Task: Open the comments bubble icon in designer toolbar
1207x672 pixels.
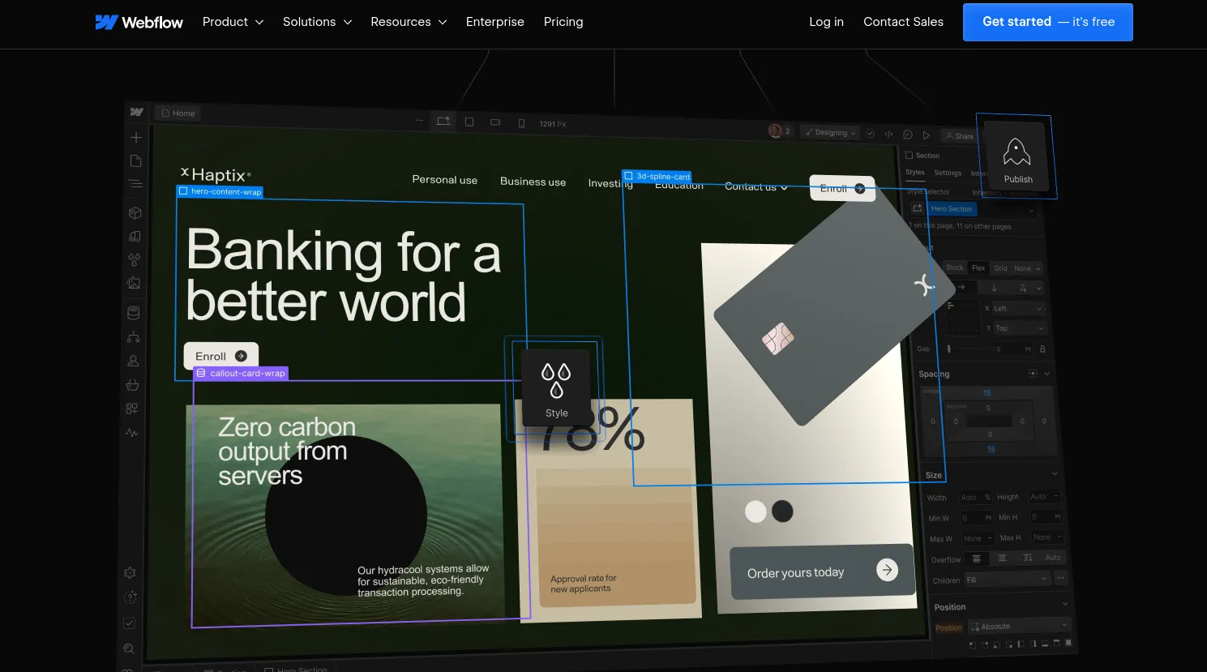Action: (908, 135)
